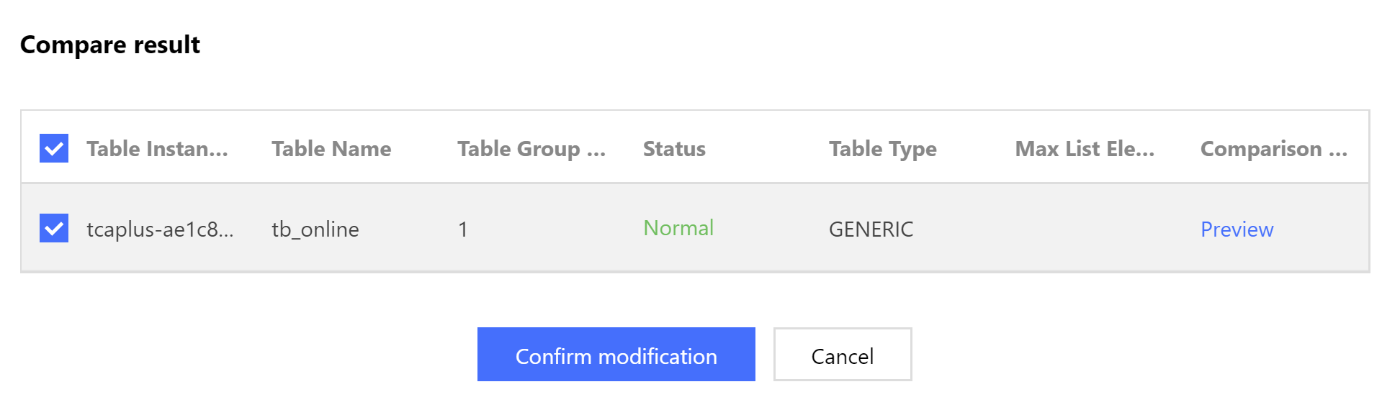Image resolution: width=1400 pixels, height=410 pixels.
Task: Click the table group value 1
Action: point(463,229)
